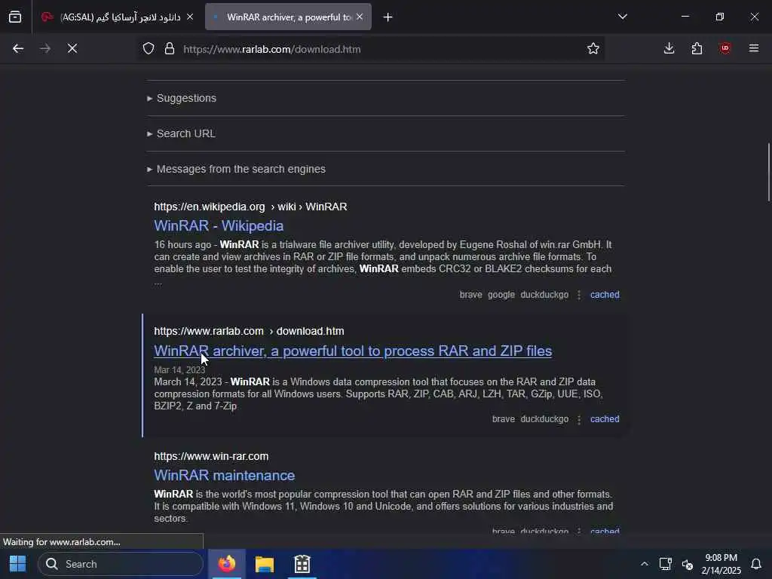Open WinRAR archiver rarlab result link

tap(353, 351)
